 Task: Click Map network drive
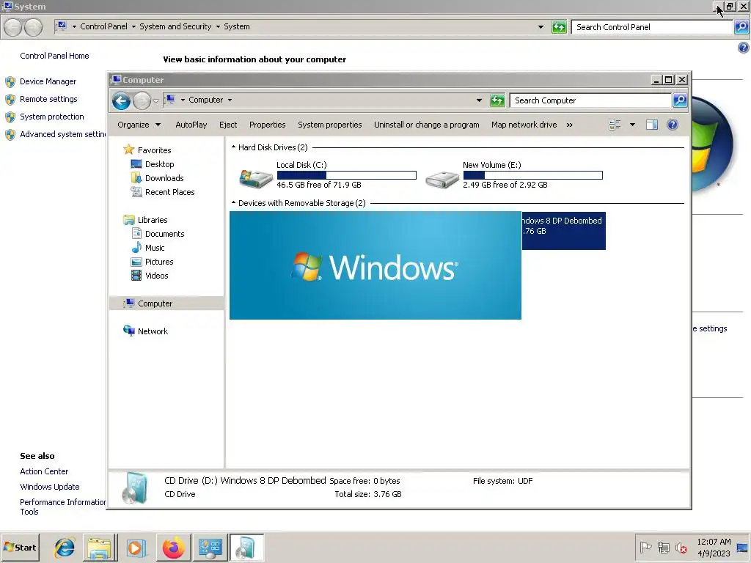coord(524,125)
